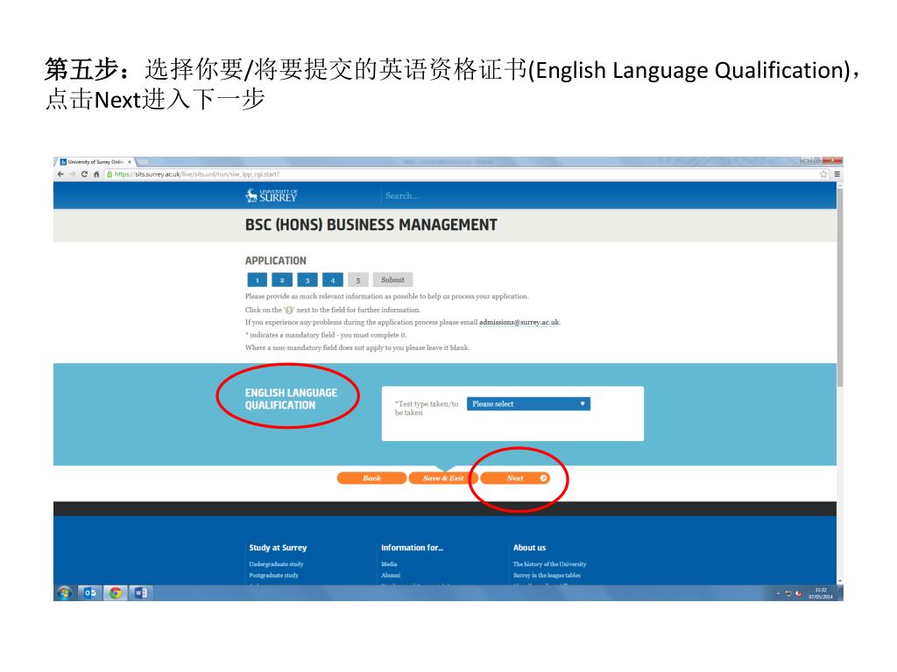
Task: Click the University of Surrey browser tab
Action: (x=95, y=162)
